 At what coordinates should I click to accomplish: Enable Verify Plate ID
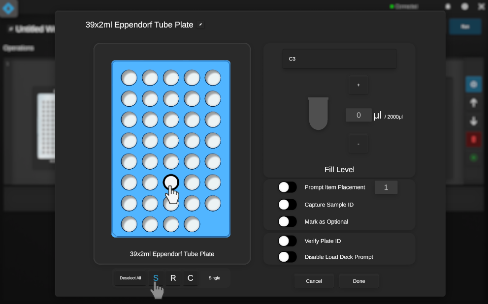pos(287,241)
